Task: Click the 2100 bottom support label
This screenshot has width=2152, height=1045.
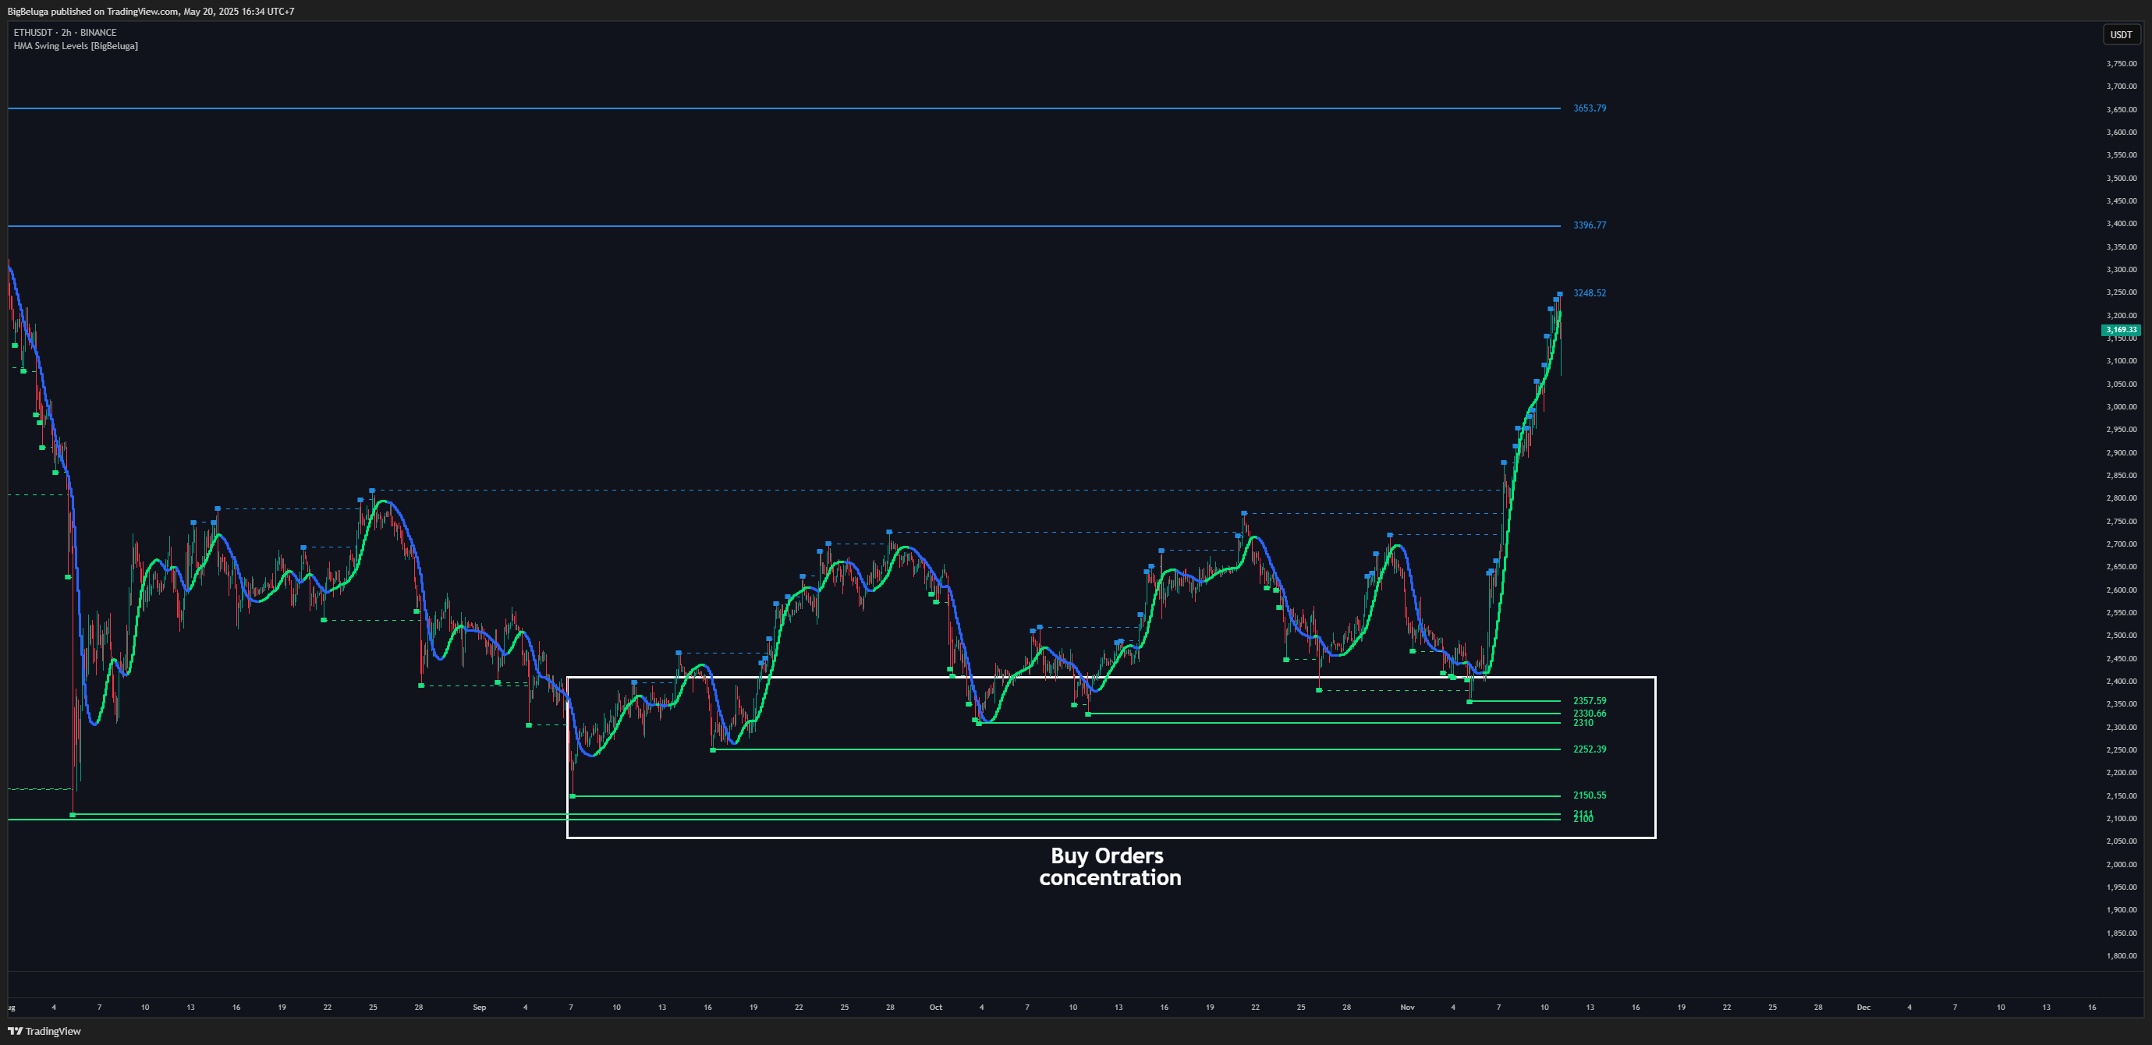Action: tap(1583, 820)
